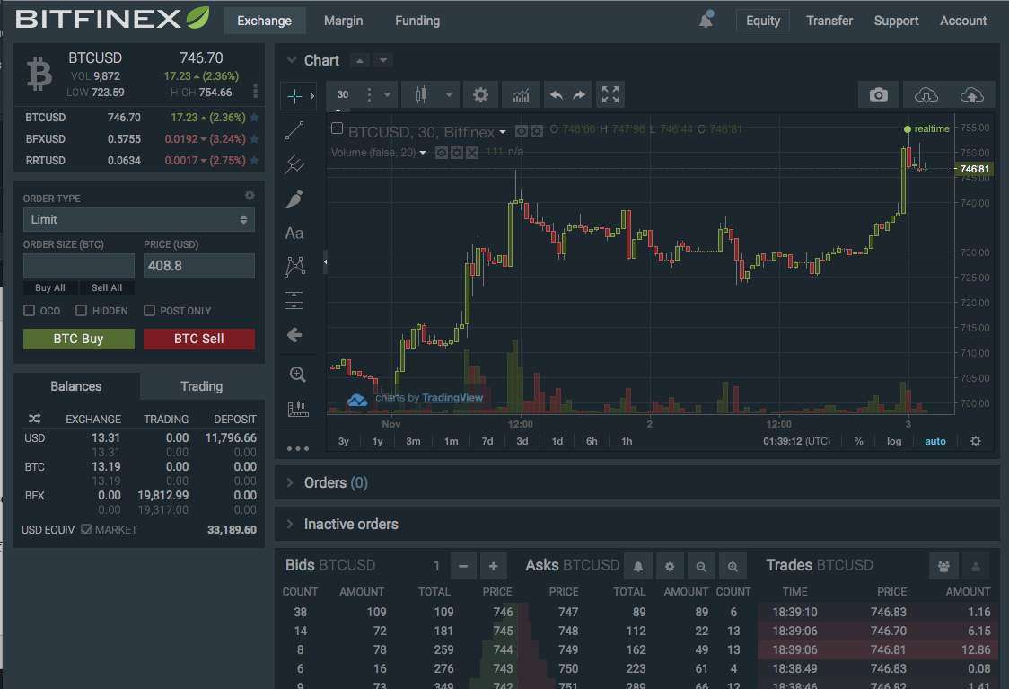Viewport: 1009px width, 689px height.
Task: Click the Asks alert bell icon
Action: click(x=637, y=566)
